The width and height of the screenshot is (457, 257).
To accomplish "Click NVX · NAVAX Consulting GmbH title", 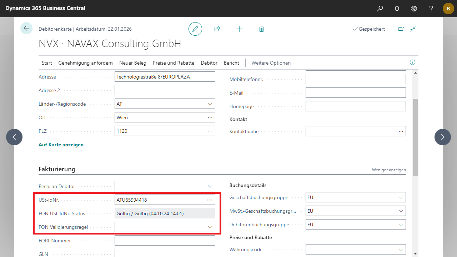I will click(x=110, y=44).
